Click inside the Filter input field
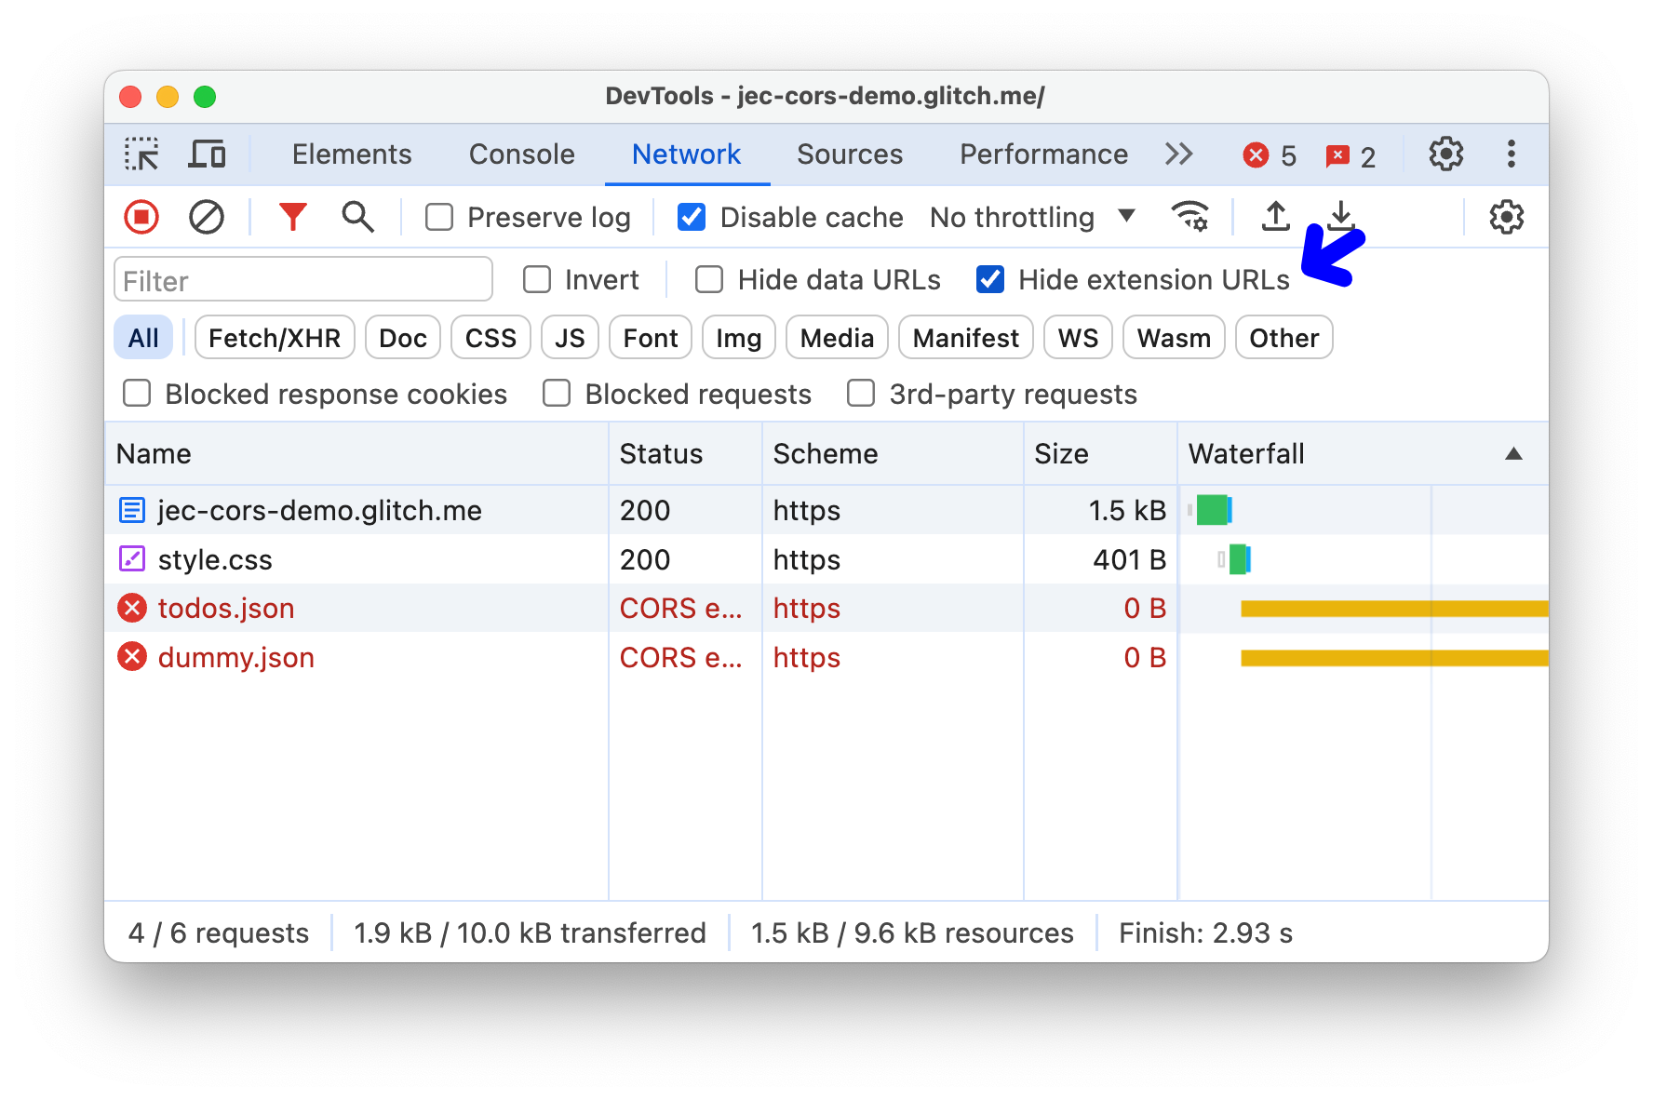1653x1100 pixels. 302,279
